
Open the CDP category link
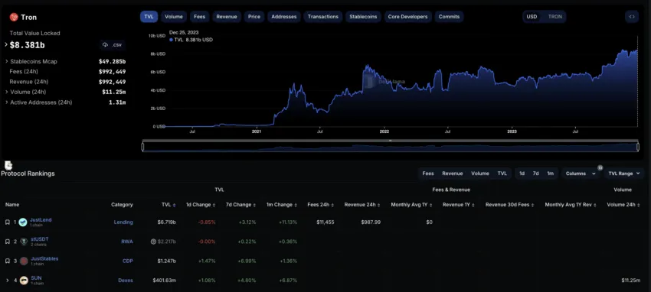tap(127, 261)
